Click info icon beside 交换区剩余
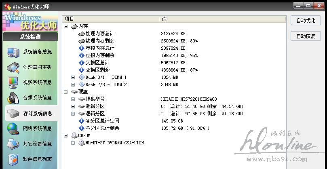Viewport: 327px width, 169px height. (82, 70)
